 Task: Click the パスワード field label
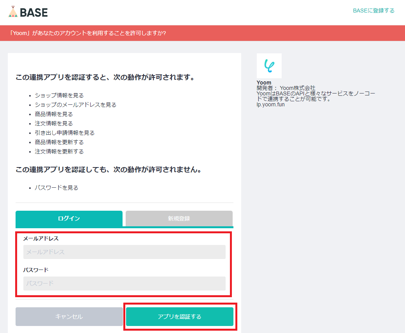click(x=36, y=270)
